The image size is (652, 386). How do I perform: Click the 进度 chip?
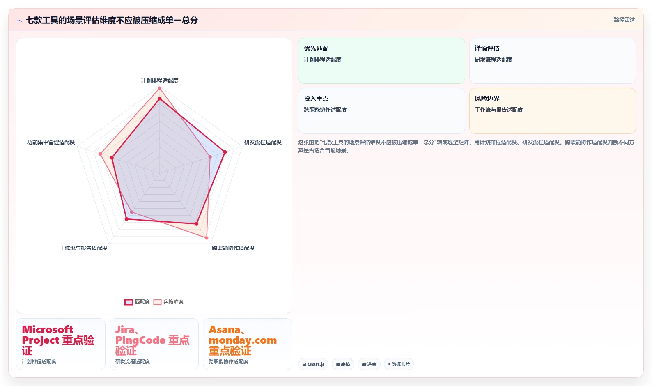click(369, 364)
